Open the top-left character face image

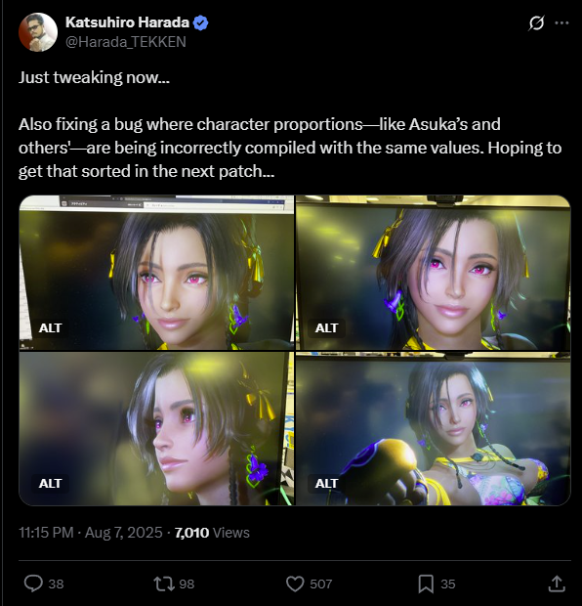point(156,273)
